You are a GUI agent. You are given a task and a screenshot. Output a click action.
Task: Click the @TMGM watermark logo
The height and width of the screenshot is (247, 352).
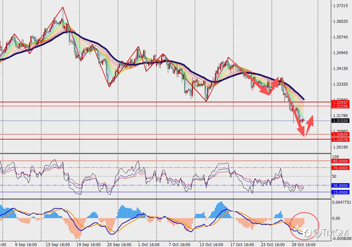coord(326,233)
